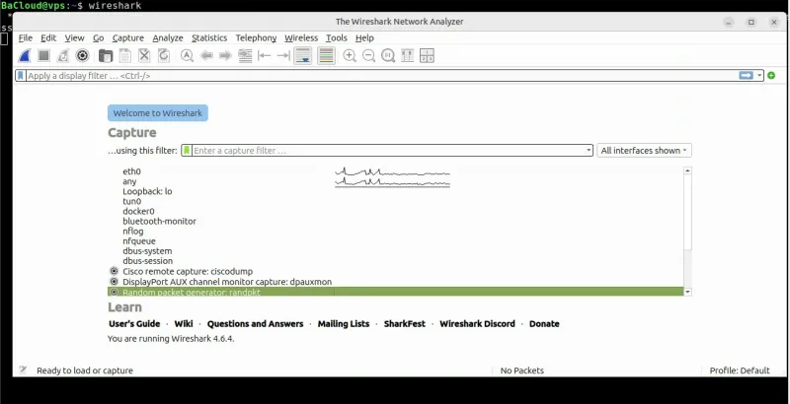Open display filter history dropdown arrow

pos(759,75)
